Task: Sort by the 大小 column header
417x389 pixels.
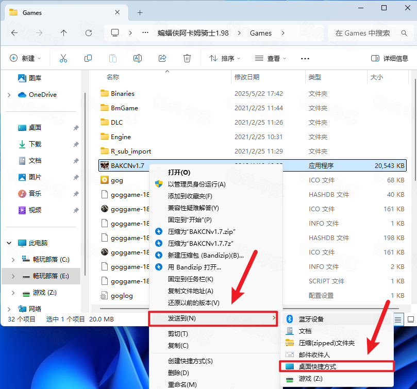Action: tap(377, 77)
